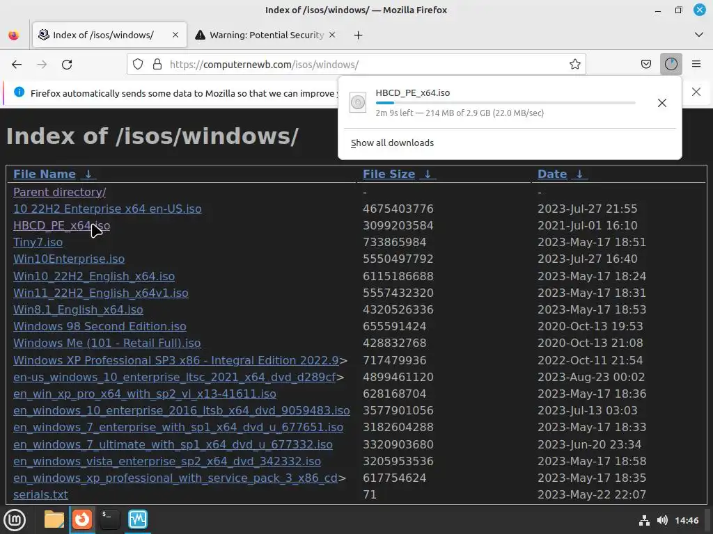Click the HBCD_PE_x64.iso download progress bar
The image size is (713, 534).
(x=506, y=103)
